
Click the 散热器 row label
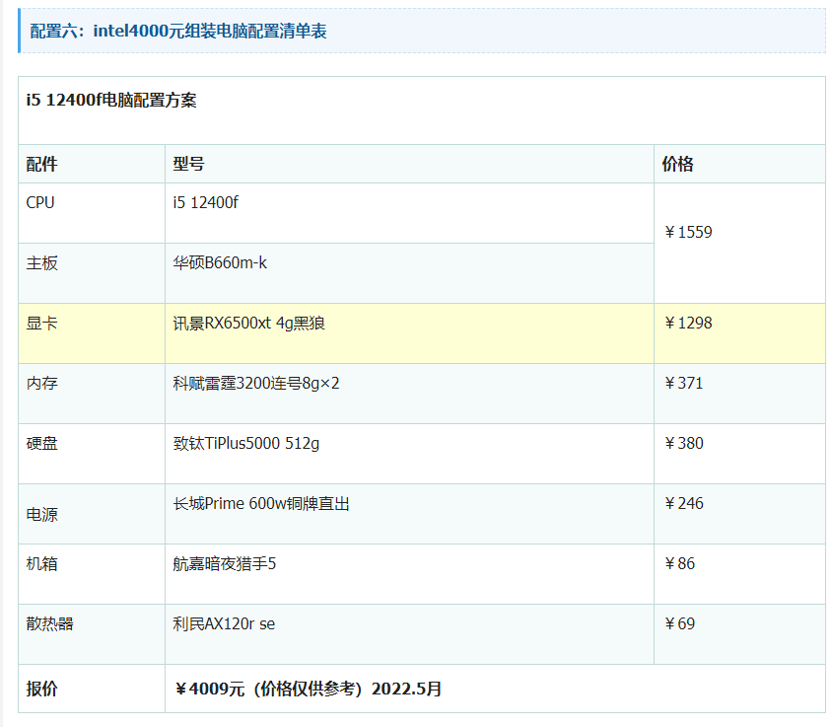50,623
